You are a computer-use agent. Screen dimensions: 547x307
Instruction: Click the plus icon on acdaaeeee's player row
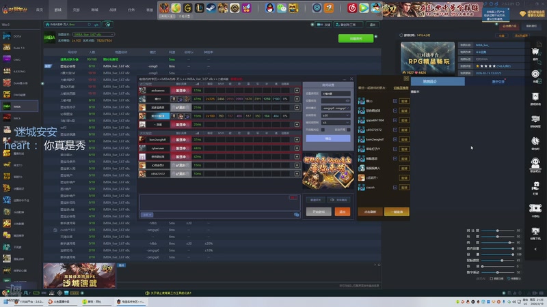pos(297,91)
